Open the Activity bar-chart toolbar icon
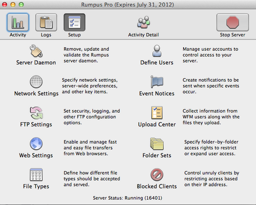Image resolution: width=256 pixels, height=205 pixels. point(18,23)
